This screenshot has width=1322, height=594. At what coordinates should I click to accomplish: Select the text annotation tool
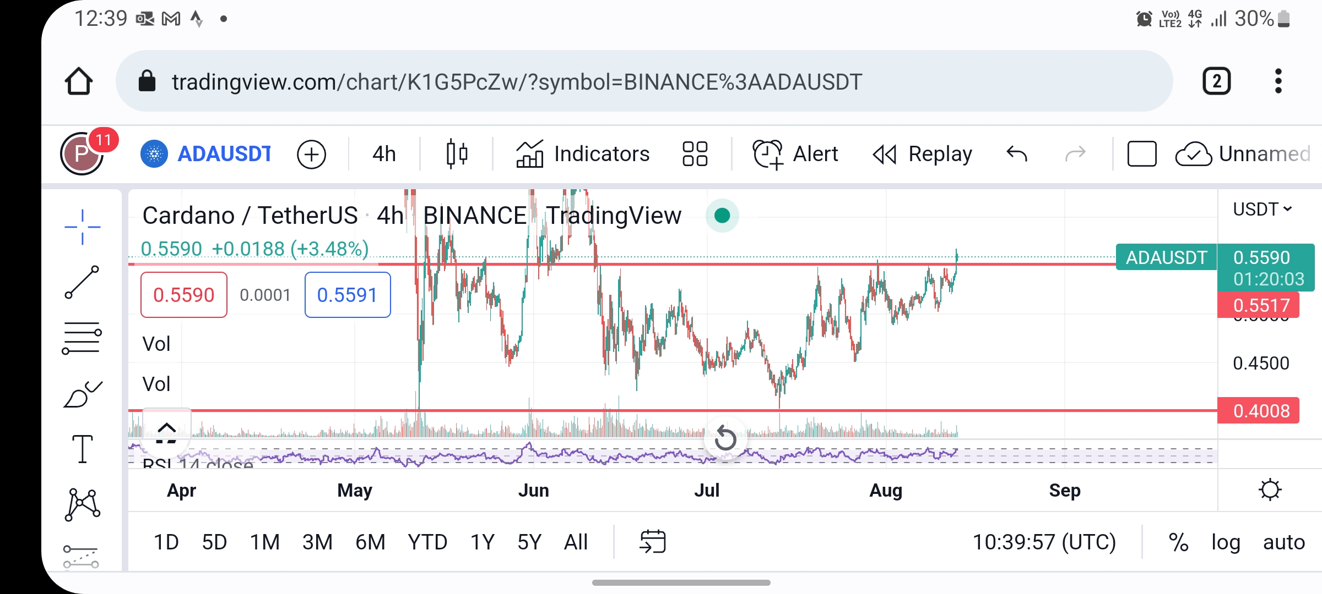pyautogui.click(x=82, y=449)
